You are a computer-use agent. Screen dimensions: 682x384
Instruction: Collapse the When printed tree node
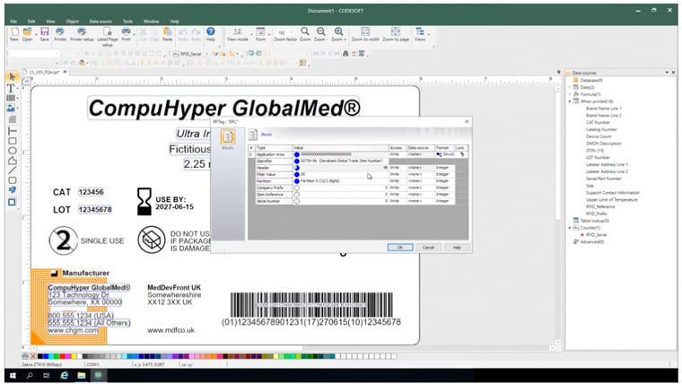(x=569, y=101)
